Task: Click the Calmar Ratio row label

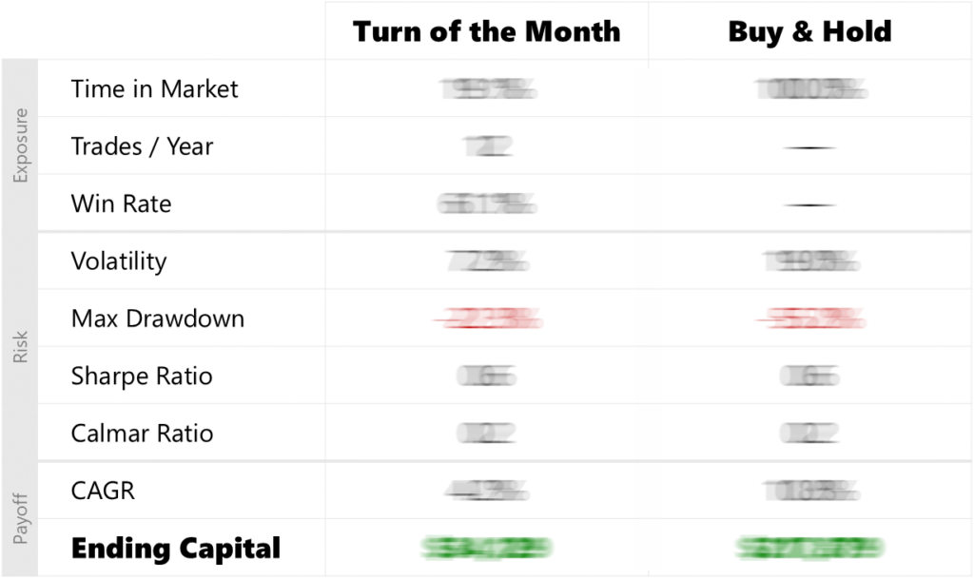Action: pyautogui.click(x=142, y=434)
